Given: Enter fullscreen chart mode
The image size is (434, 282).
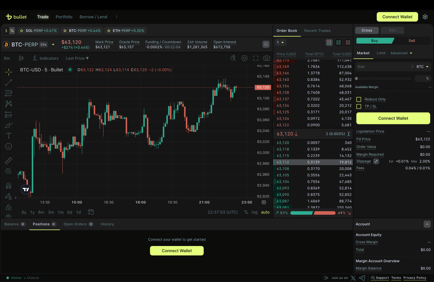Looking at the screenshot, I should coord(256,58).
